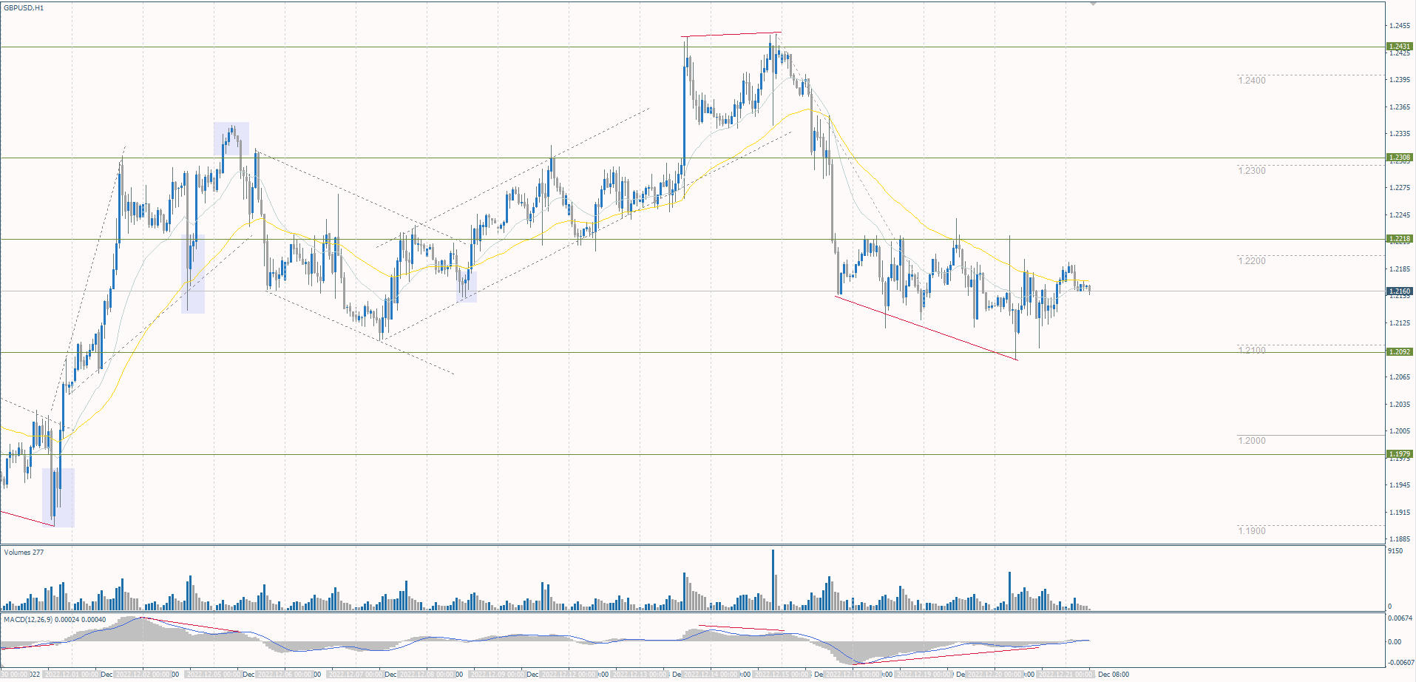Screen dimensions: 1416x682
Task: Click the 2022.12.06 00:00 time label
Action: tap(285, 675)
